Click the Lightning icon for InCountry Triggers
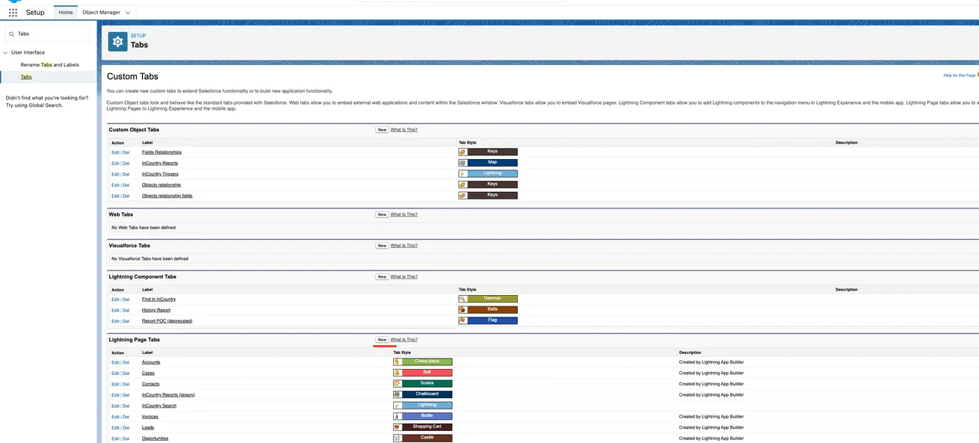The image size is (979, 443). [463, 173]
